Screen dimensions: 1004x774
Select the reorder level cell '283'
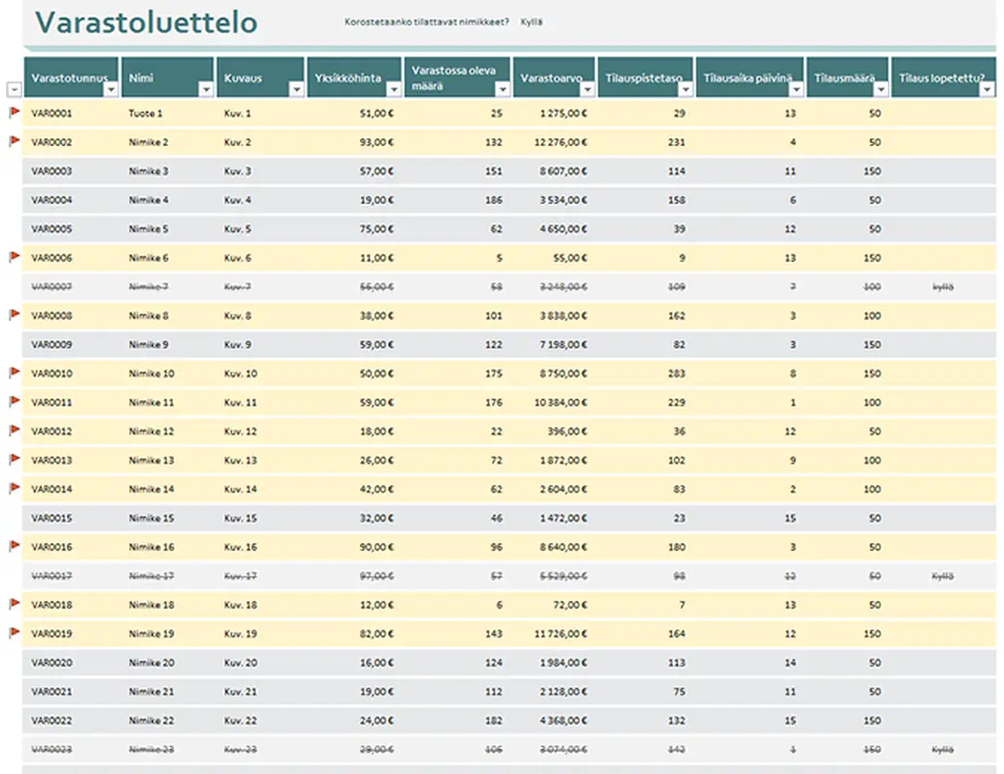[x=677, y=373]
